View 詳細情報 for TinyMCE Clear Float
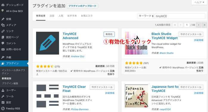The width and height of the screenshot is (208, 112). (x=110, y=93)
